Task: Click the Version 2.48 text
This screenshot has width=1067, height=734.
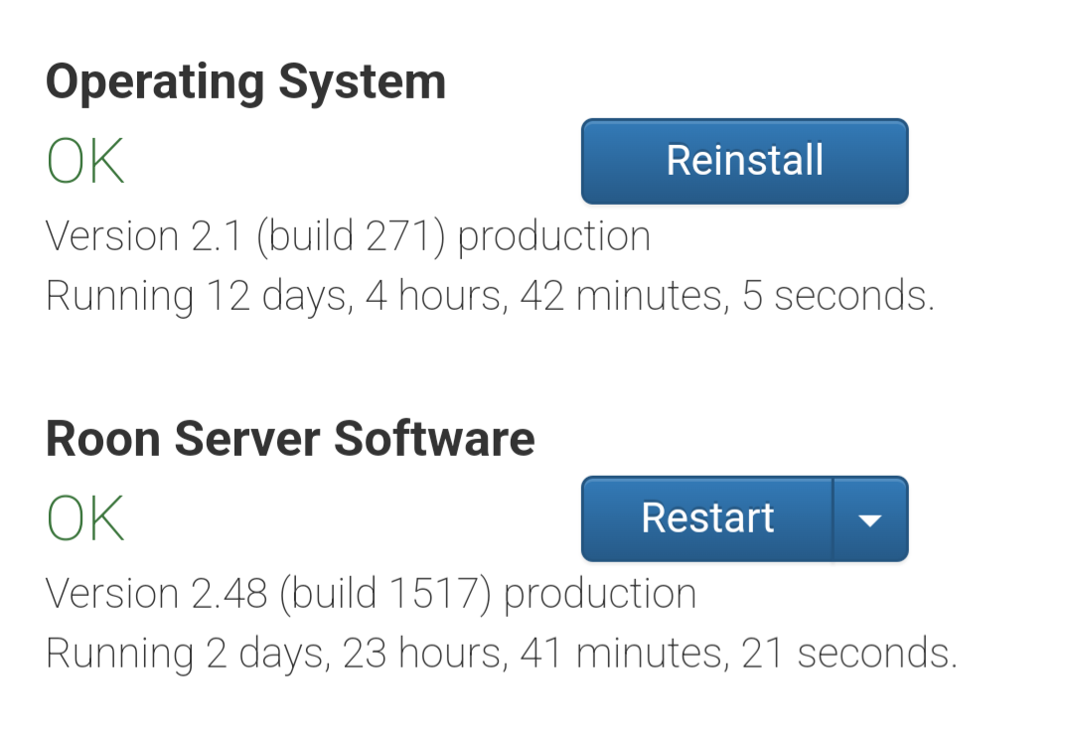Action: 157,594
